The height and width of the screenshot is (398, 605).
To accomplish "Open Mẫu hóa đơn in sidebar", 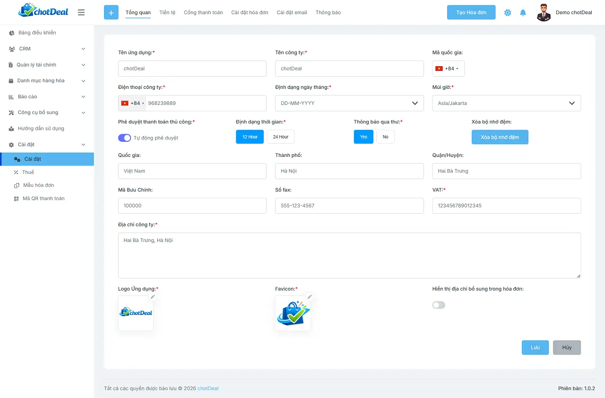I will coord(38,185).
